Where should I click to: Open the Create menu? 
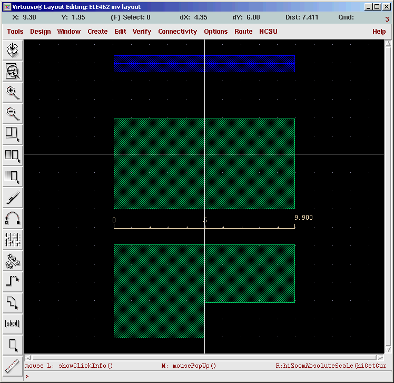tap(97, 32)
